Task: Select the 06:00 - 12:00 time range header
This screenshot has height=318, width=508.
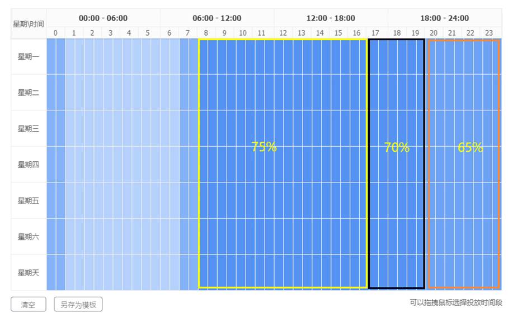Action: (x=217, y=18)
